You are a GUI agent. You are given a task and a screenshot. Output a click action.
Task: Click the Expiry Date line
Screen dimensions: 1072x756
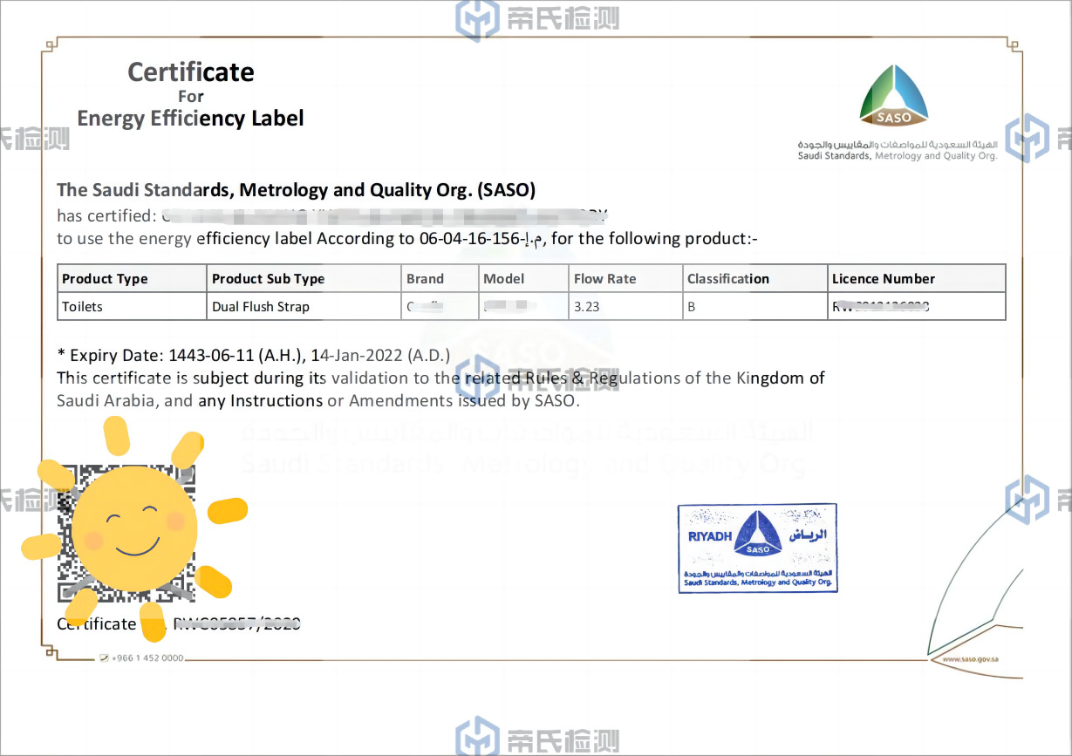coord(254,355)
